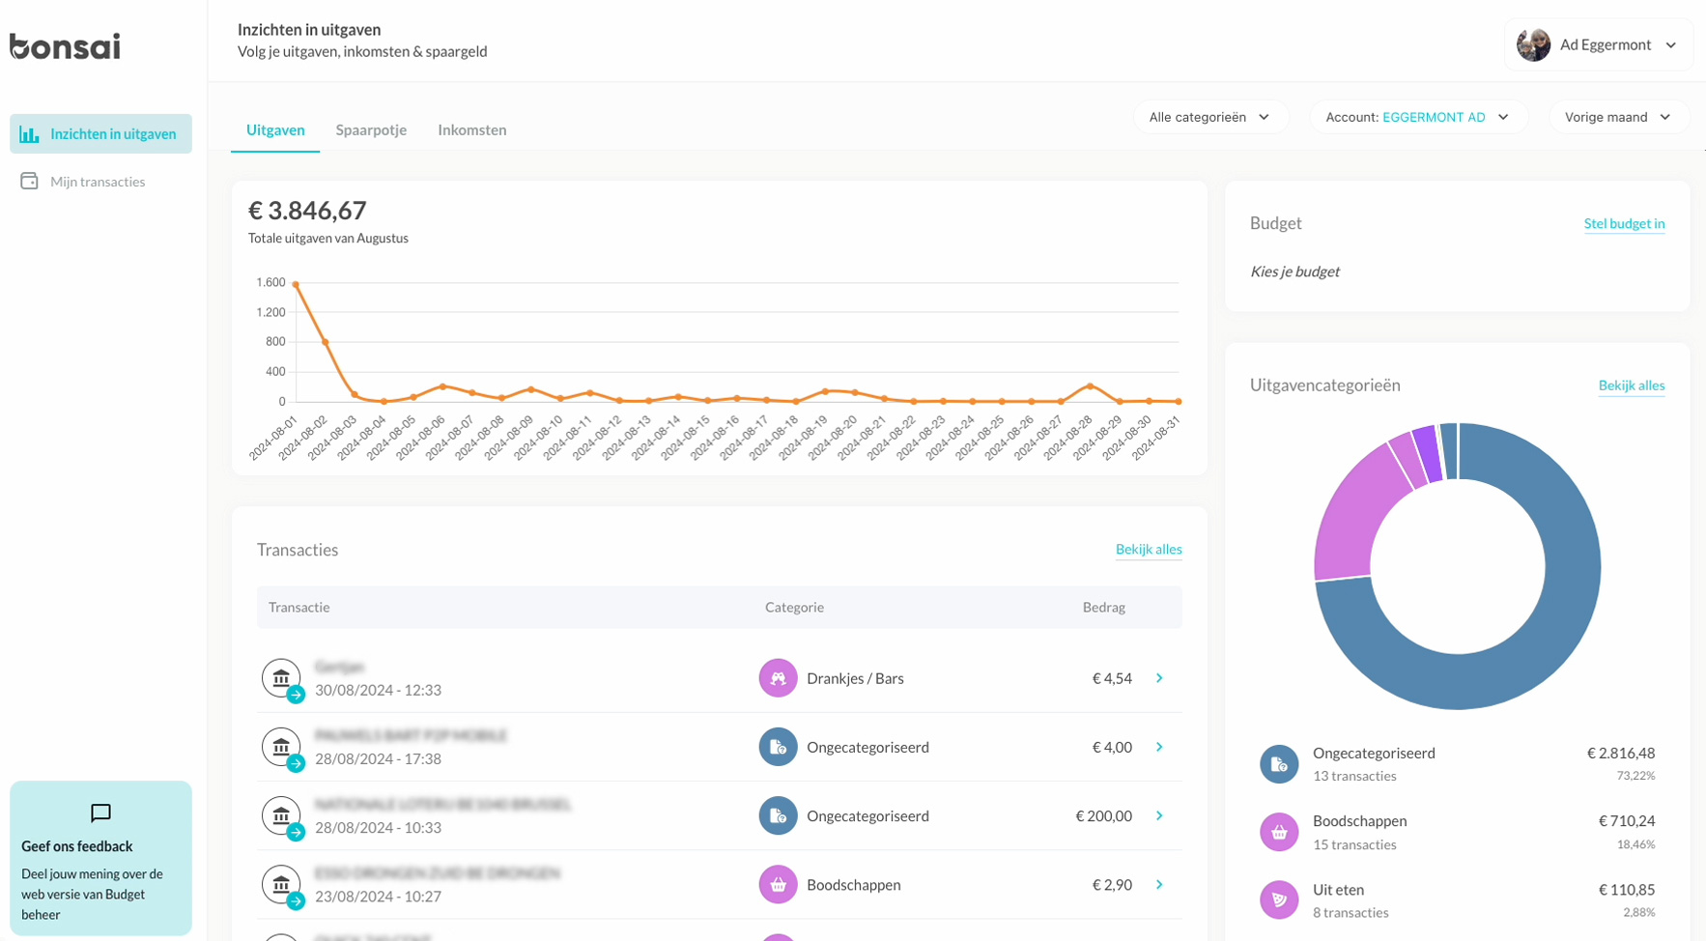Click bank icon of 30/08/2024 12:33 transaction
The height and width of the screenshot is (941, 1706).
click(281, 678)
